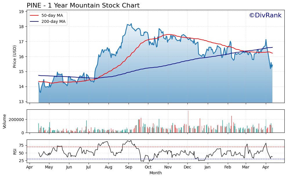The image size is (287, 178).
Task: Click the 18 price tick label
Action: click(21, 27)
